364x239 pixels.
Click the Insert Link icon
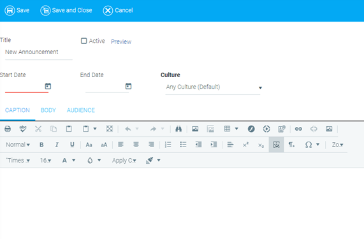click(298, 129)
